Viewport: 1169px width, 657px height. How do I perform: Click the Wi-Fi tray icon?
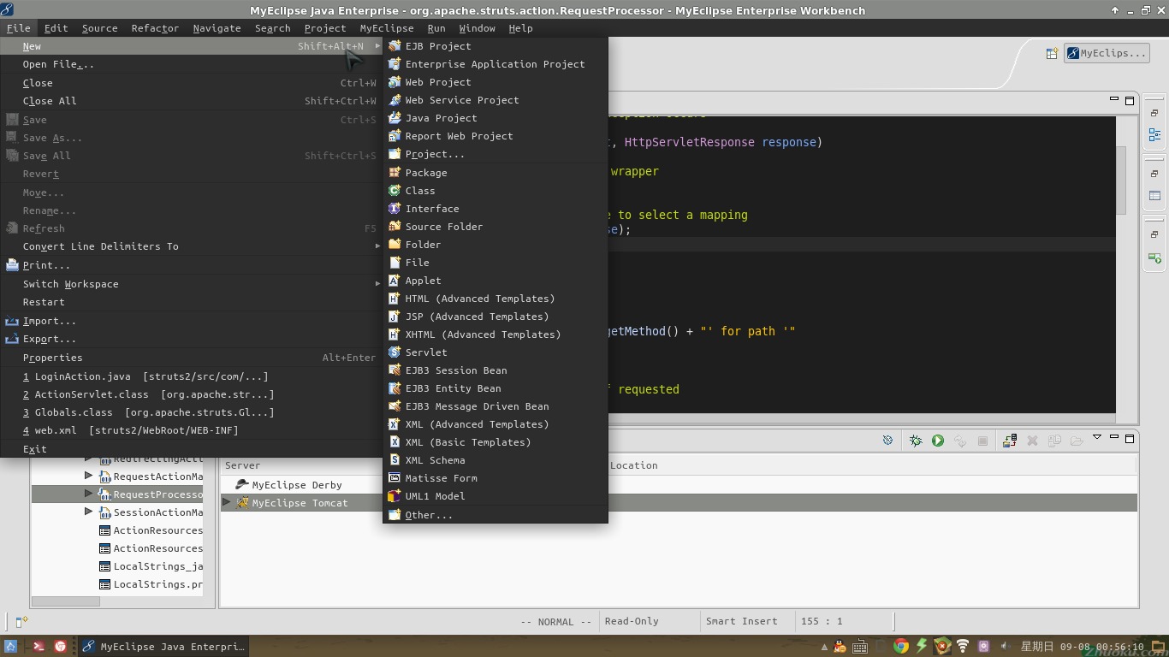(963, 646)
